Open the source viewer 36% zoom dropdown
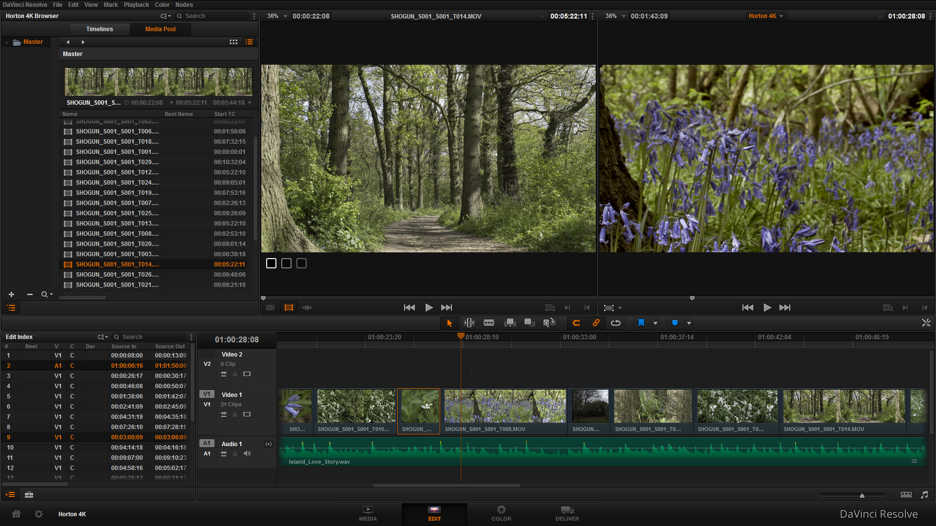The width and height of the screenshot is (936, 526). [x=285, y=17]
